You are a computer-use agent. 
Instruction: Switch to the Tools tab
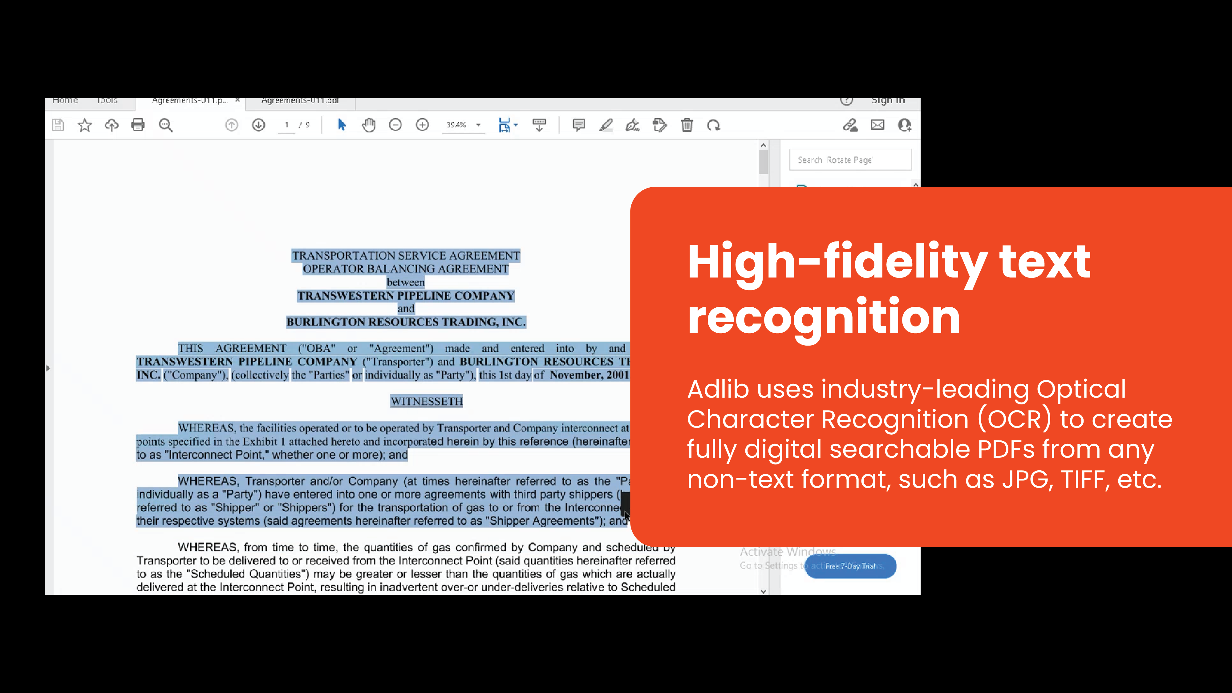pos(107,100)
